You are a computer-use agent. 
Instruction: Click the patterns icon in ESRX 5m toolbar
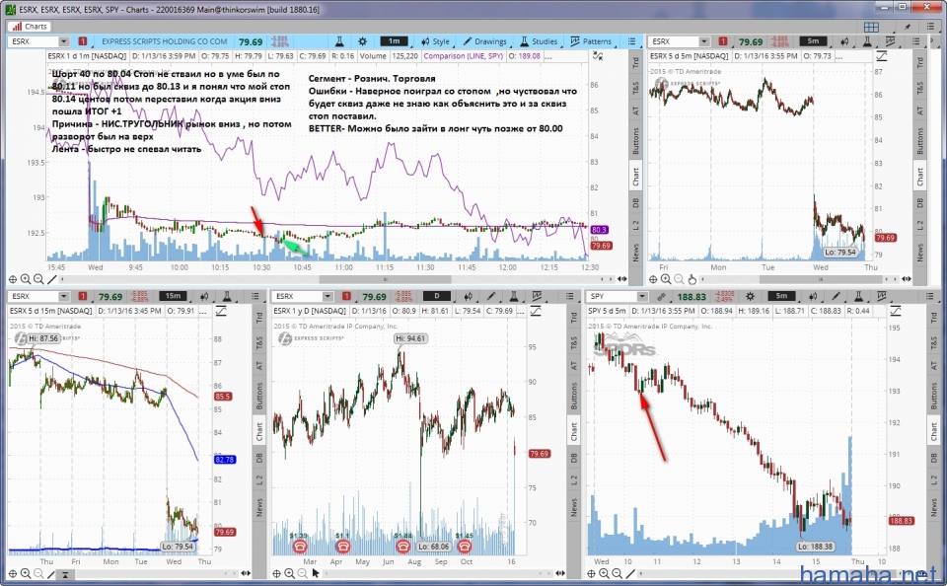(890, 41)
